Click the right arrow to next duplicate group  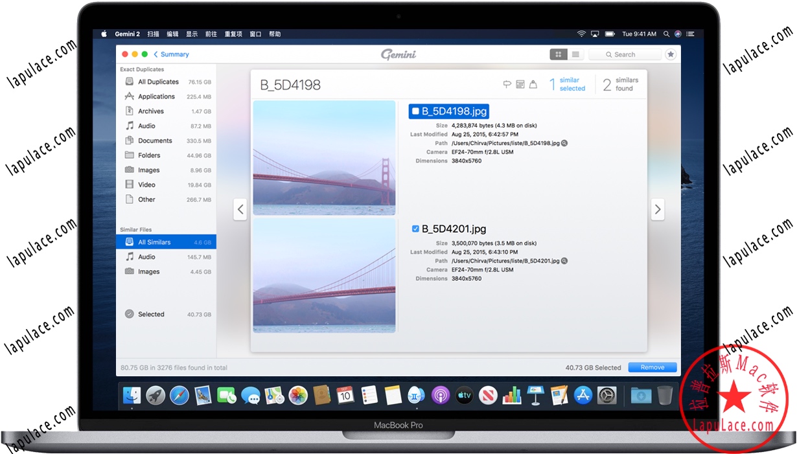pyautogui.click(x=658, y=209)
